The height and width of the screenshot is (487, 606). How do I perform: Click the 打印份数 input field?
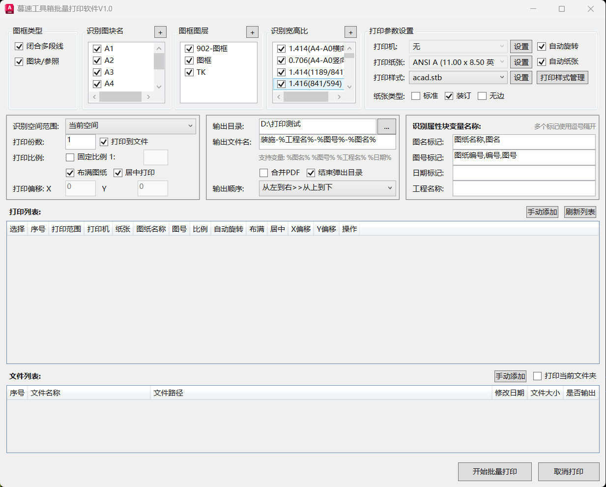point(81,142)
